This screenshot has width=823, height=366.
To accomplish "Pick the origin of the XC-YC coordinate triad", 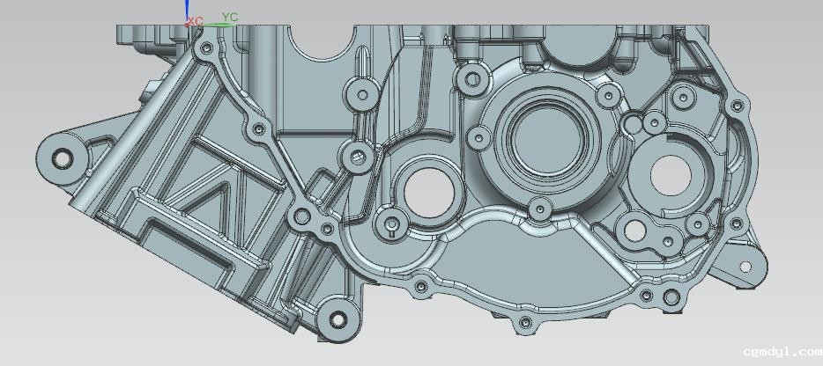I will pos(188,24).
